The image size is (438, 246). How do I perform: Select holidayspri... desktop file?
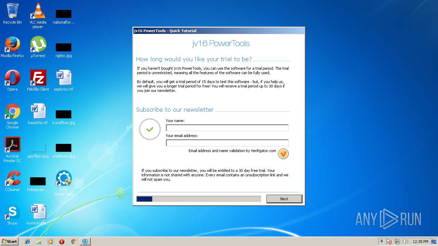tap(38, 184)
